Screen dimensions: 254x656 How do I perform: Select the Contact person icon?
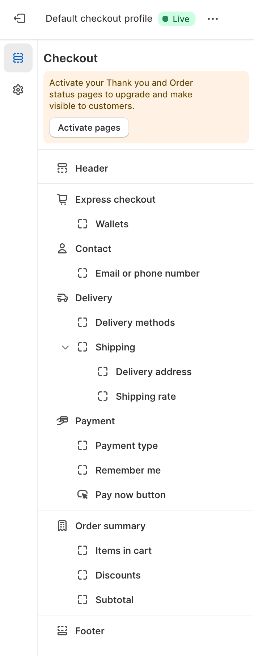click(x=62, y=249)
